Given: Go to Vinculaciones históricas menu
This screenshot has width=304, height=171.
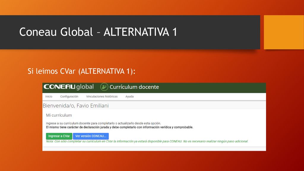Looking at the screenshot, I should tap(102, 96).
